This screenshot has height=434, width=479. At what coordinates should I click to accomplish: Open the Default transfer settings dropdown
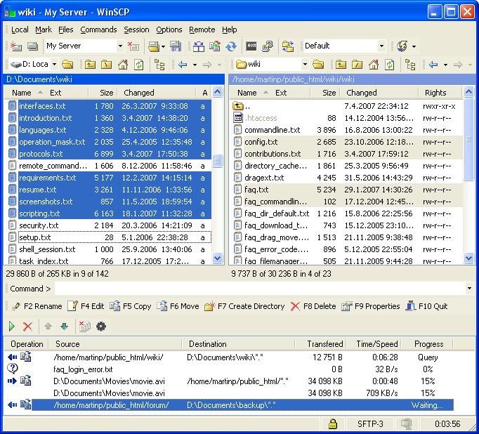(x=381, y=46)
